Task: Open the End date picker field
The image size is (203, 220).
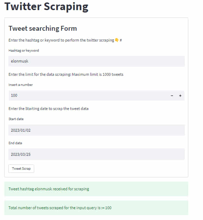Action: coord(97,154)
